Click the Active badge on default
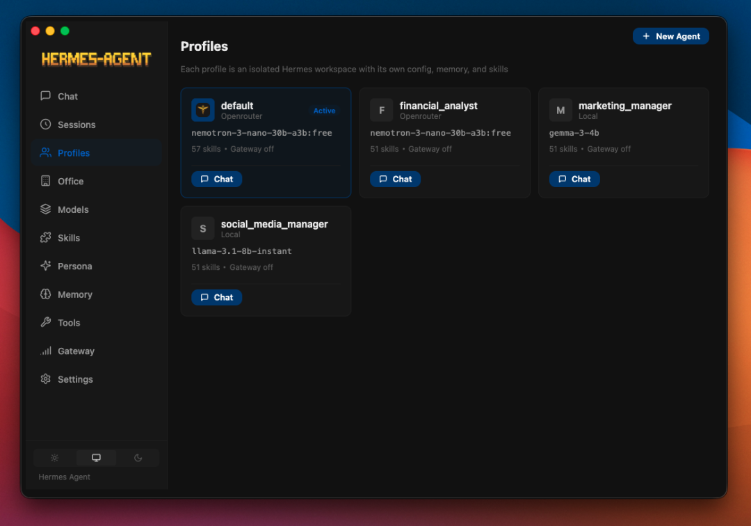The width and height of the screenshot is (751, 526). point(324,111)
